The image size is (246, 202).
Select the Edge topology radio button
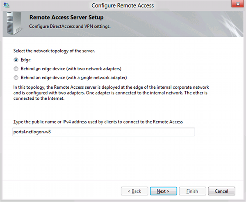[16, 60]
